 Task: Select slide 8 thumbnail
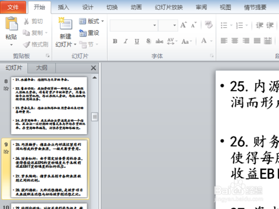coord(49,106)
